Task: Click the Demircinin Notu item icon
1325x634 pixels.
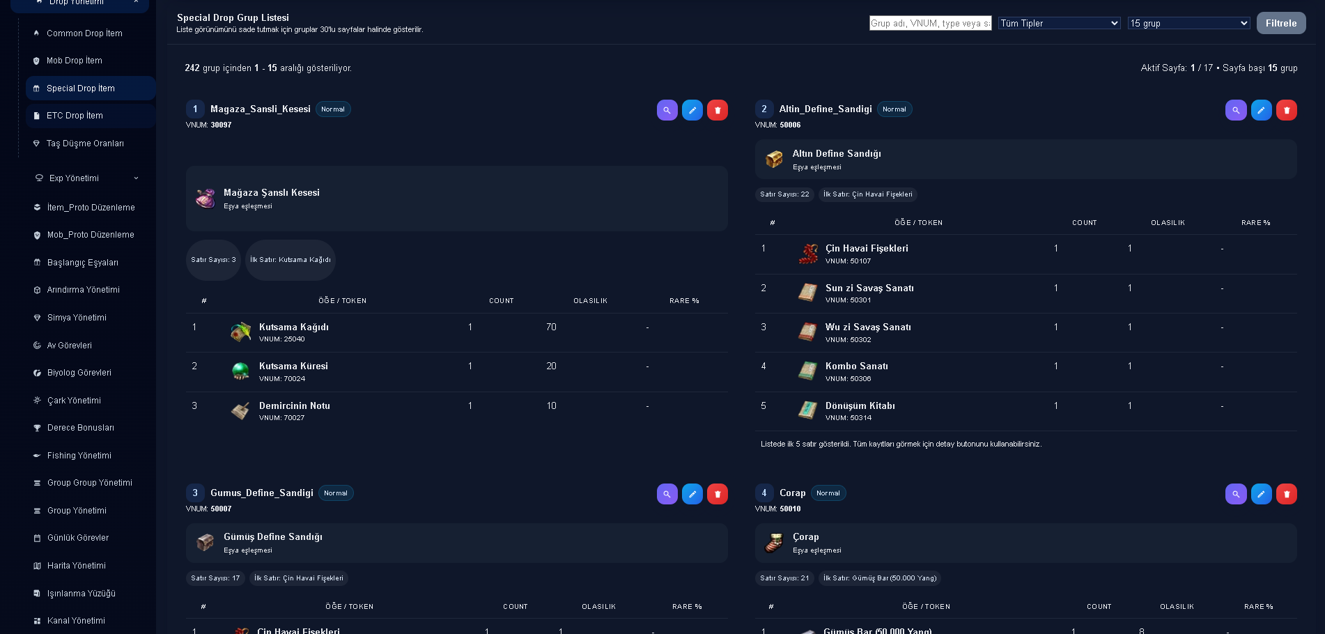Action: [240, 411]
